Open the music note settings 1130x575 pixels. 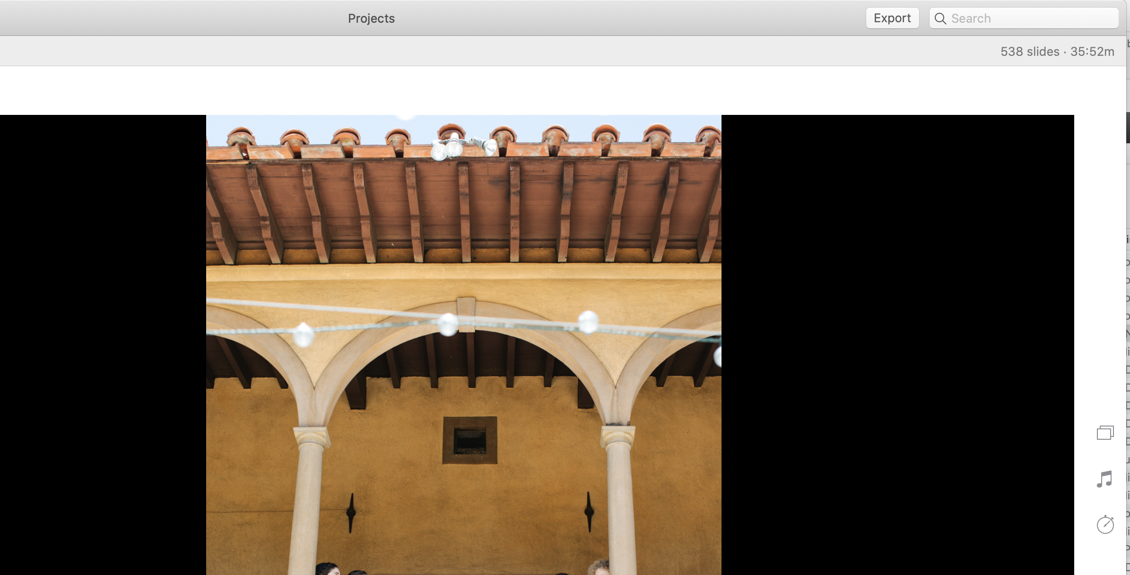[1104, 479]
